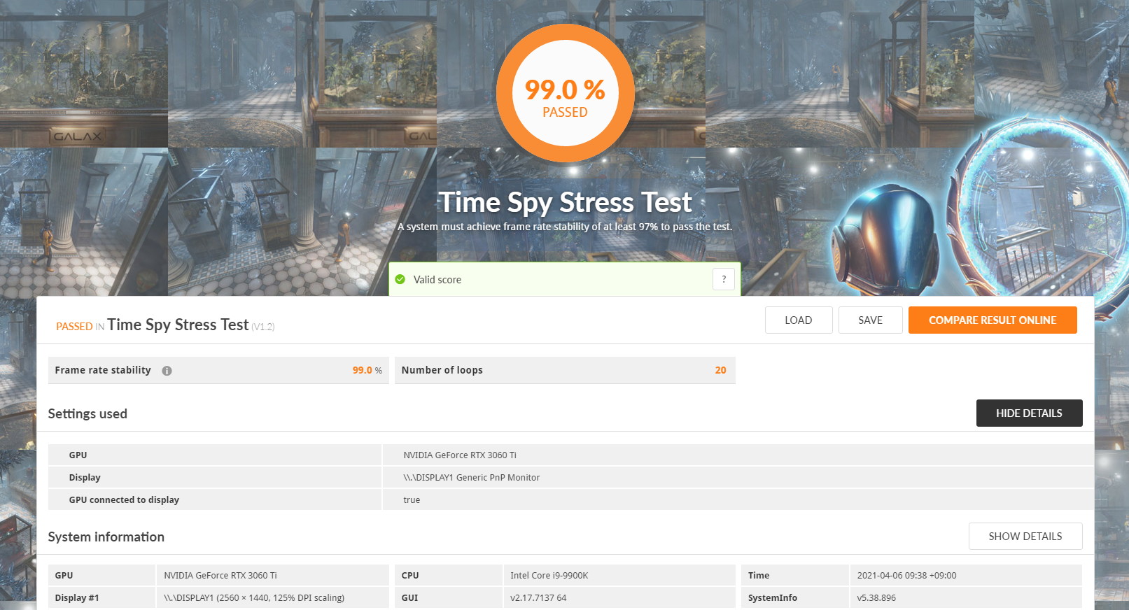Screen dimensions: 1129x610
Task: Click the LOAD button
Action: (x=799, y=320)
